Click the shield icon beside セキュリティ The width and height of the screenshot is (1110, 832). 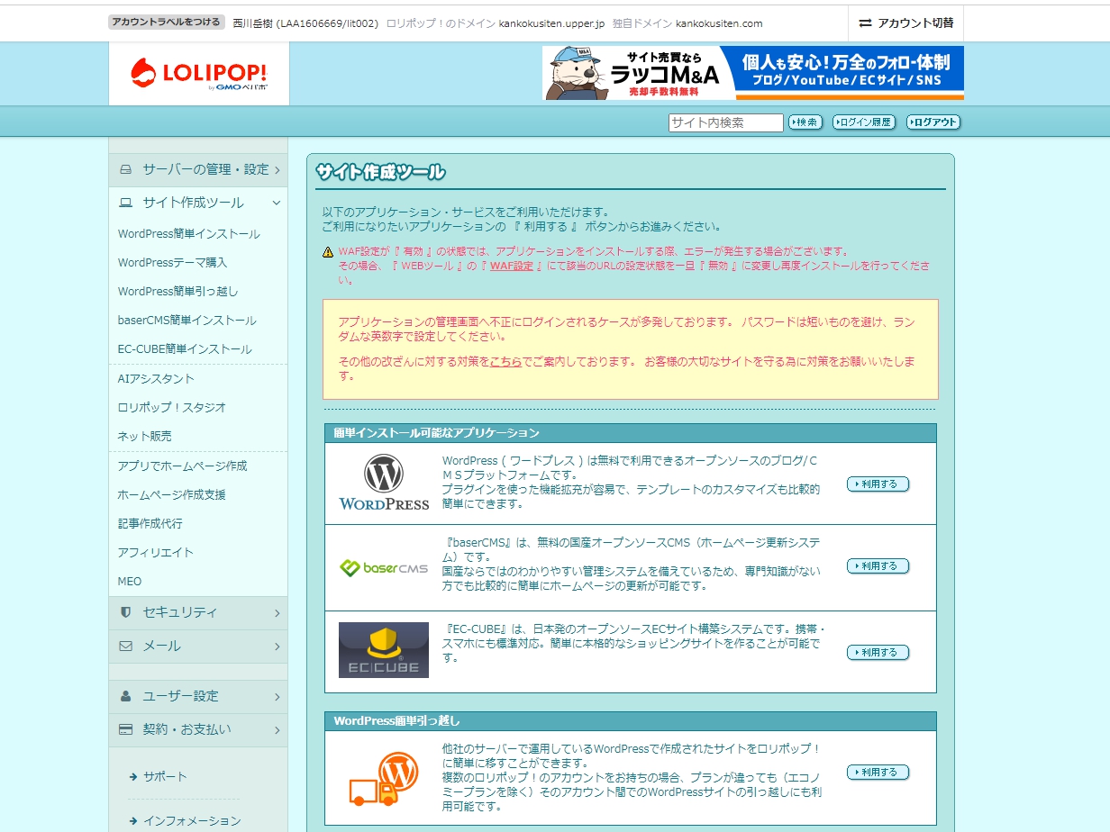126,612
